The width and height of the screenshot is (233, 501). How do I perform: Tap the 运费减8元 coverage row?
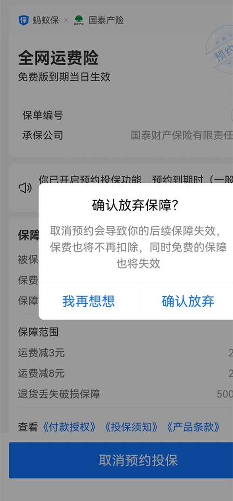(125, 373)
